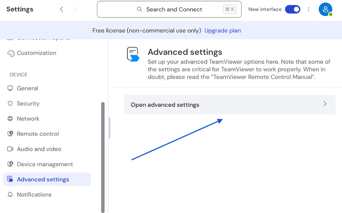Viewport: 342px width, 213px height.
Task: Click the Advanced settings header icon
Action: 133,54
